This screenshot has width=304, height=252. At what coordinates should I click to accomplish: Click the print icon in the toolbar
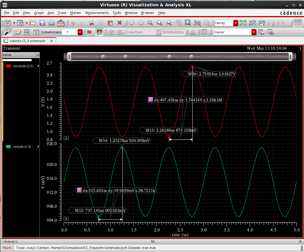52,23
